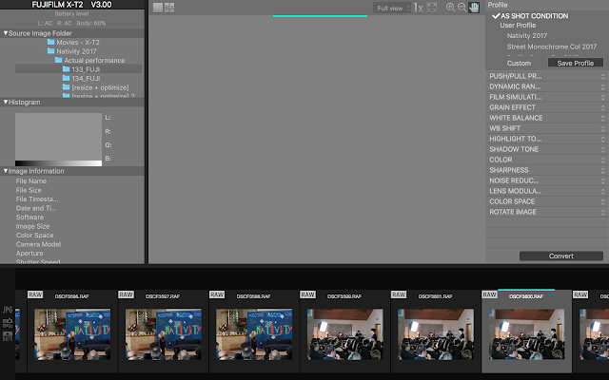
Task: Click the zoom out magnifier
Action: coord(462,8)
